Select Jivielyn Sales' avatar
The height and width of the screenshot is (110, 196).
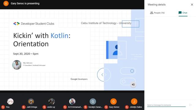[x=134, y=101]
